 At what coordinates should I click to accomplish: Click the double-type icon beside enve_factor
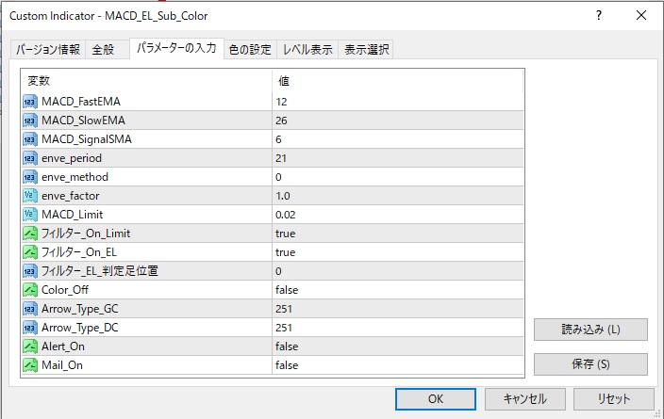30,196
